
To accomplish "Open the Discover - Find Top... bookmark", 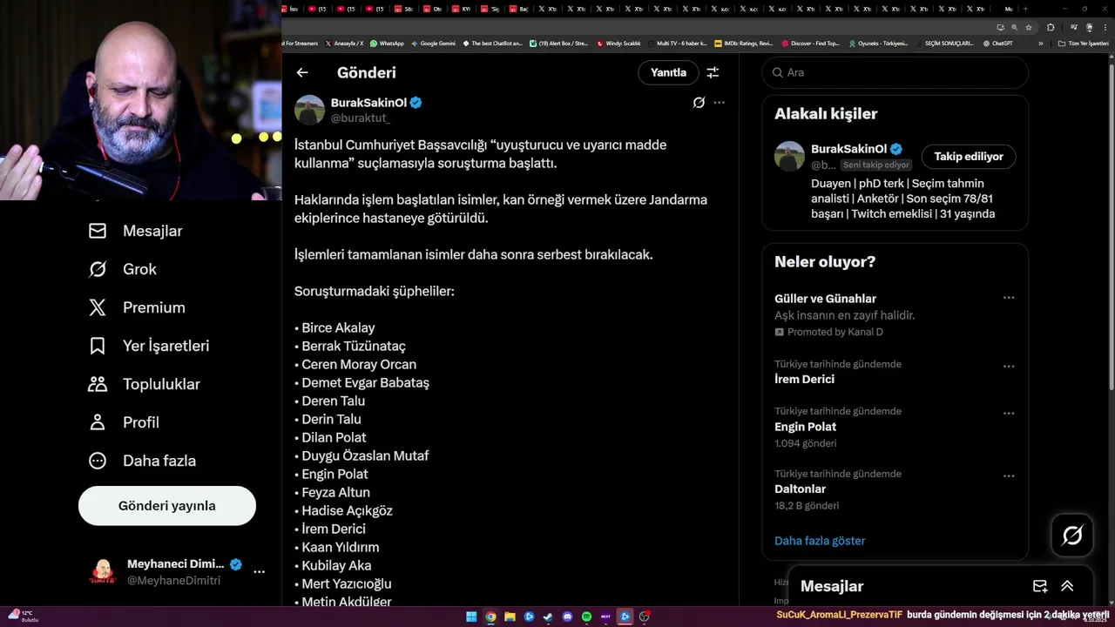I will click(810, 43).
